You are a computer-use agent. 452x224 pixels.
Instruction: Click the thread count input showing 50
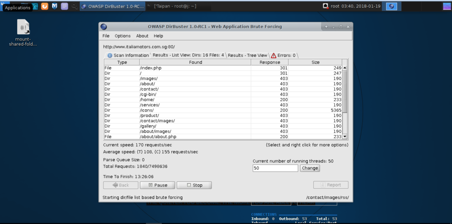point(275,168)
